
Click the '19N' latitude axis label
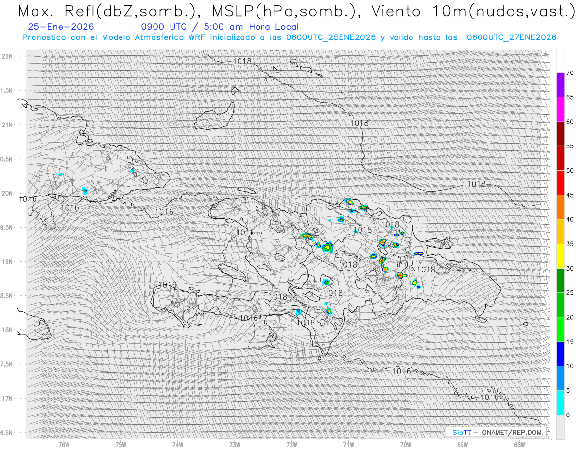coord(7,261)
